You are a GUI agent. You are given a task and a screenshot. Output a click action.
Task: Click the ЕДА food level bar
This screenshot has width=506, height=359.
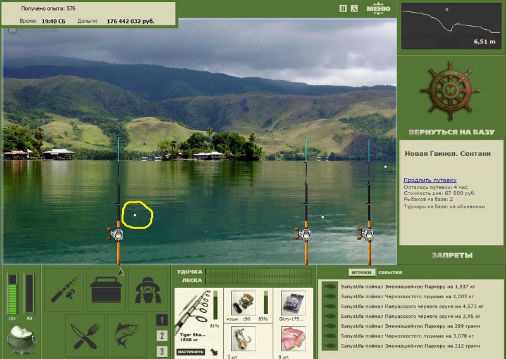click(x=13, y=294)
